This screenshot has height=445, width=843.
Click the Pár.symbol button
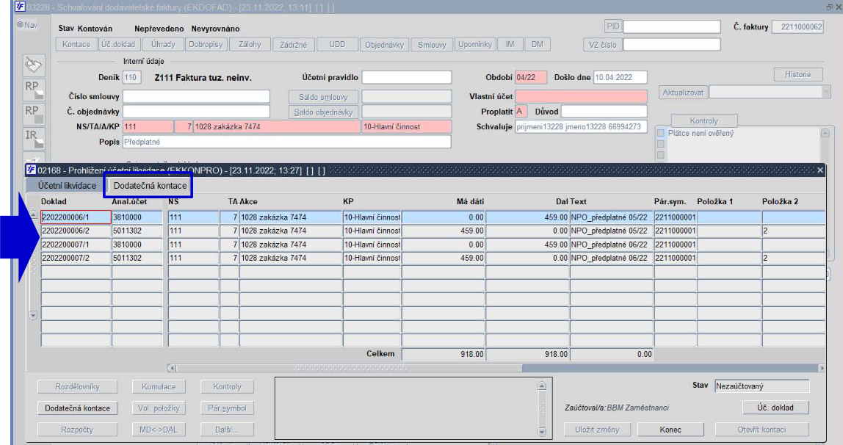click(227, 408)
